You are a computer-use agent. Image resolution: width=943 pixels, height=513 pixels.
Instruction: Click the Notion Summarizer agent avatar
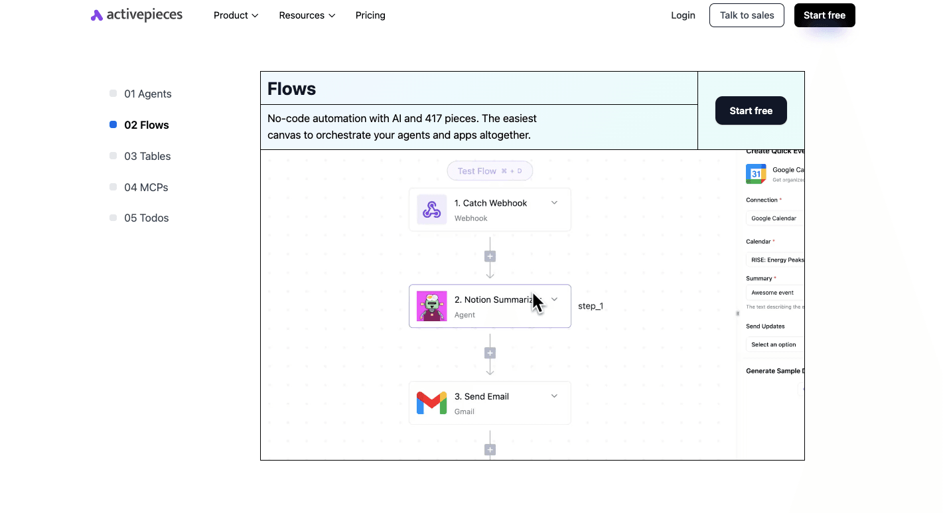point(431,306)
